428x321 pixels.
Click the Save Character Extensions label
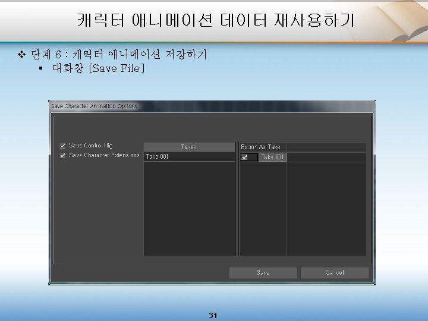coord(104,155)
